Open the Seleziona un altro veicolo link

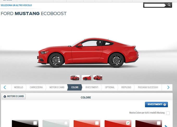[16, 5]
